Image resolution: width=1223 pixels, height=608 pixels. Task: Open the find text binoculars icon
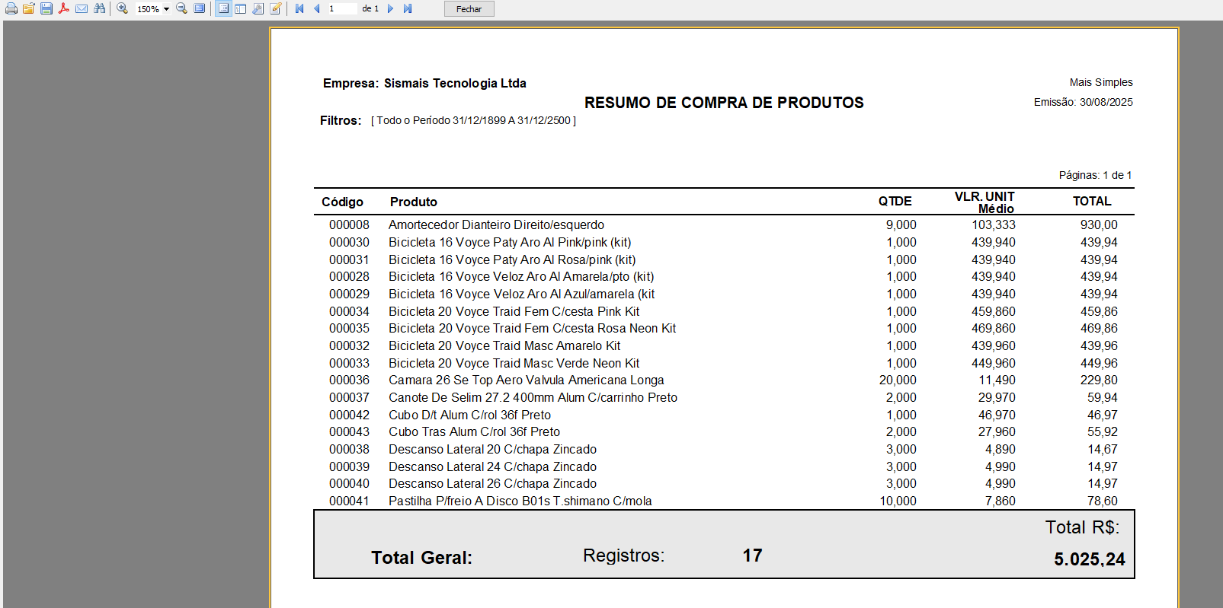99,8
